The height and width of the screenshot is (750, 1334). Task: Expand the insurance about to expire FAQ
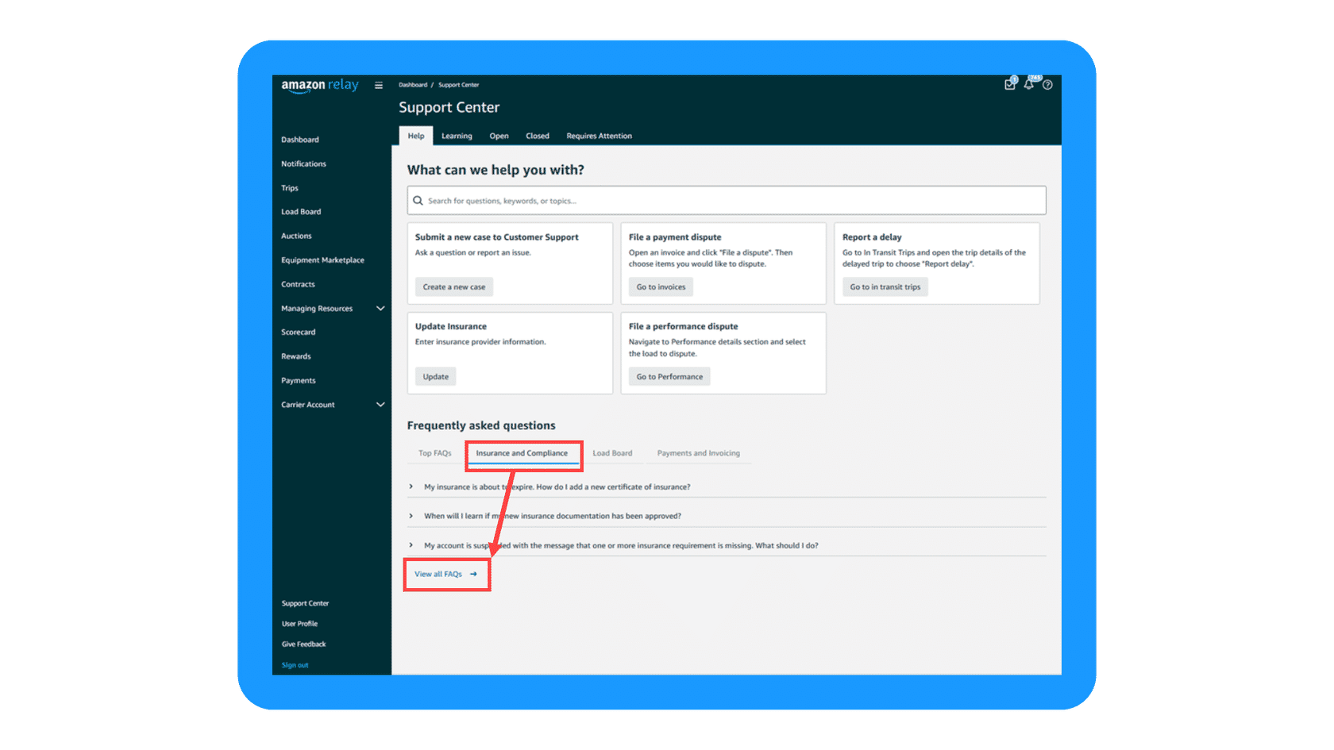[x=411, y=487]
